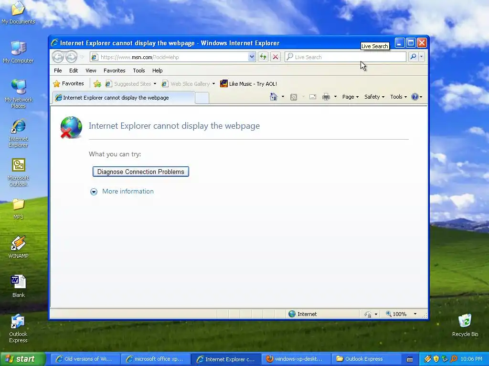Click the red Stop loading icon
Screen dimensions: 489x366
click(x=276, y=57)
